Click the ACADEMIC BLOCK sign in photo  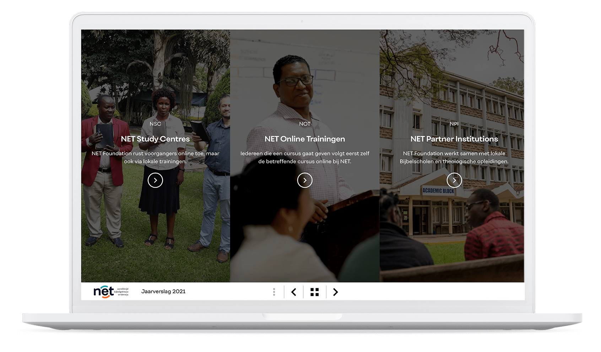tap(438, 191)
